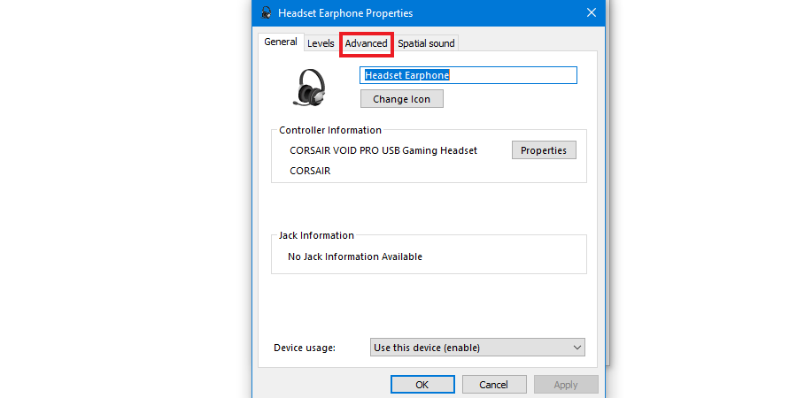
Task: Close the Headset Earphone Properties dialog
Action: (592, 12)
